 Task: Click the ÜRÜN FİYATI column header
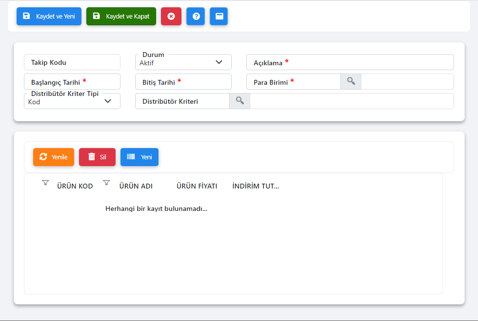coord(197,186)
